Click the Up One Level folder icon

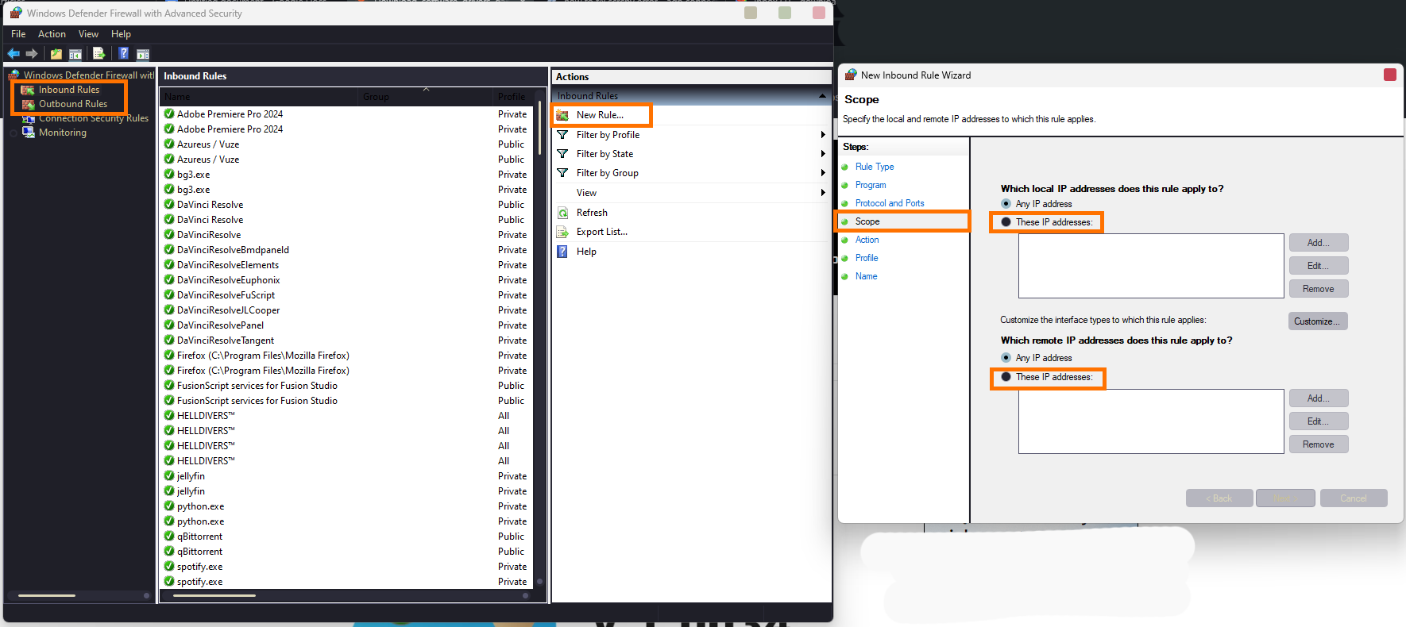pos(56,54)
